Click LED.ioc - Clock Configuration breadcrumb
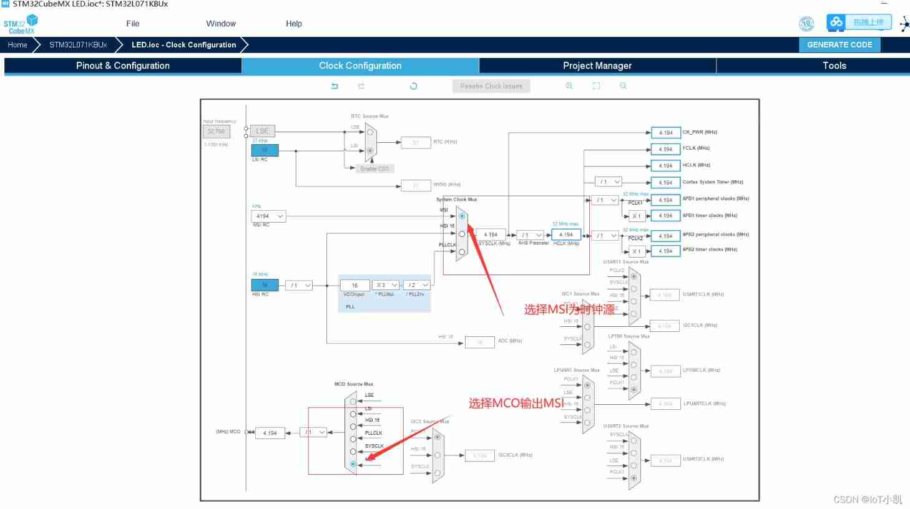Screen dimensions: 910x509 click(x=183, y=45)
